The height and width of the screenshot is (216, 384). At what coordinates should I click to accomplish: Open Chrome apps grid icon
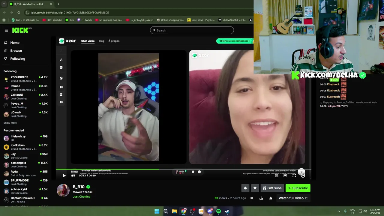click(4, 20)
